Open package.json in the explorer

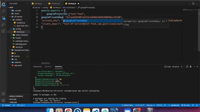(21, 44)
